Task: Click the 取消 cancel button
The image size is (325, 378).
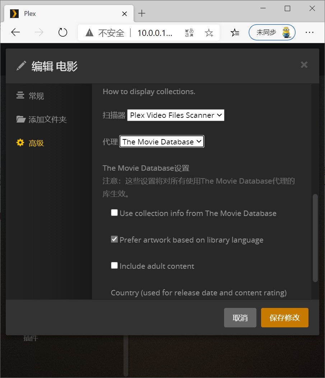Action: click(240, 318)
